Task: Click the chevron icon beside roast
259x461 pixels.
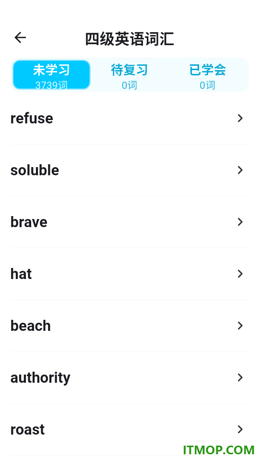Action: (240, 429)
